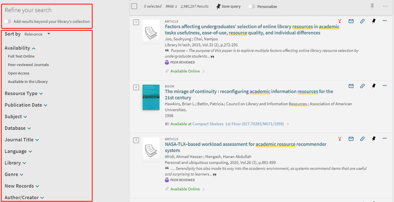Open the Available Online link for the first article

click(185, 71)
